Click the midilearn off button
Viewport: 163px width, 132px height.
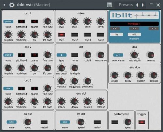pos(134,34)
